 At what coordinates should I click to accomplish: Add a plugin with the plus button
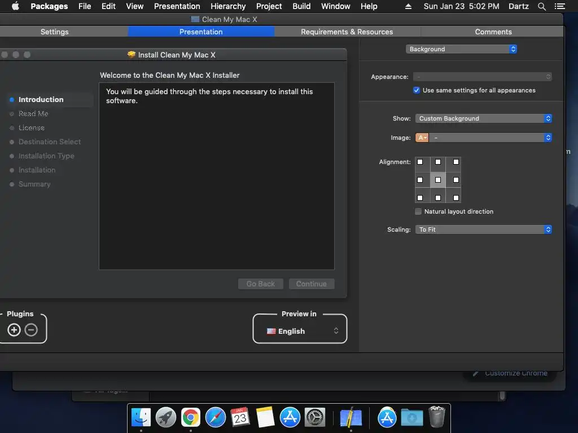[14, 329]
